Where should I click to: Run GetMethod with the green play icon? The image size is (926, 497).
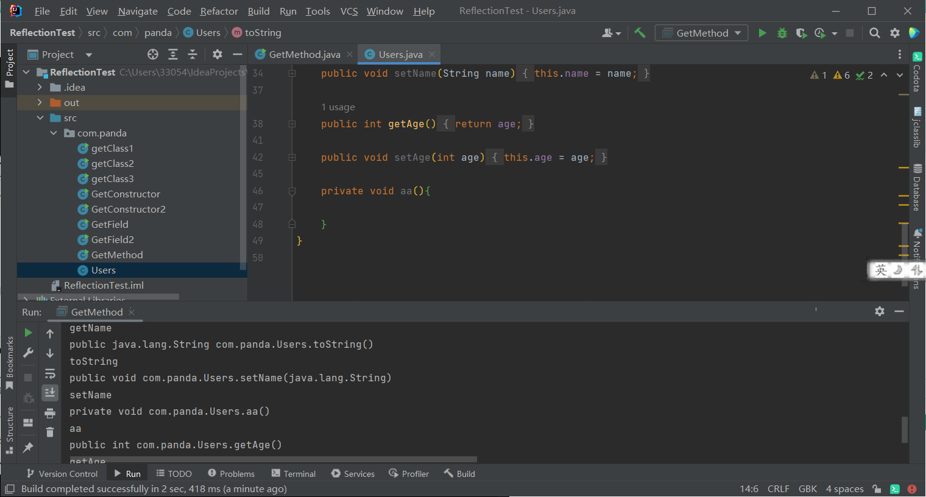click(762, 33)
